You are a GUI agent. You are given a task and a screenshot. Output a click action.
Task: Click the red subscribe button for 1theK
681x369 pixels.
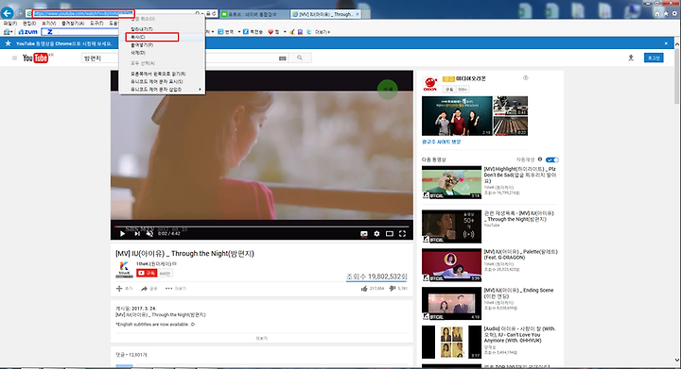coord(147,274)
